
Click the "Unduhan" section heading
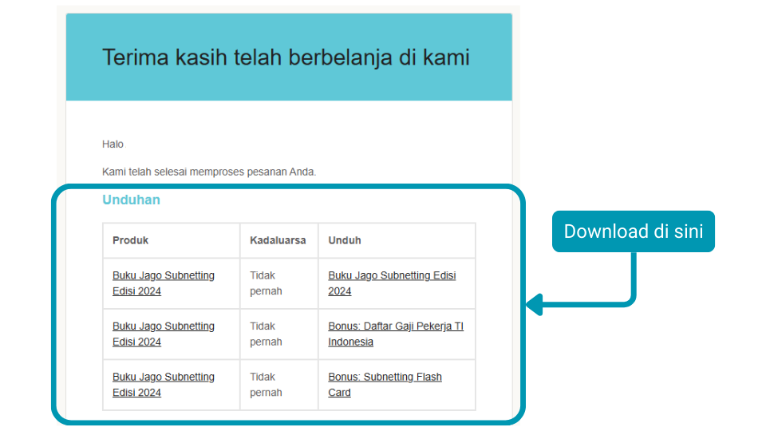tap(131, 200)
